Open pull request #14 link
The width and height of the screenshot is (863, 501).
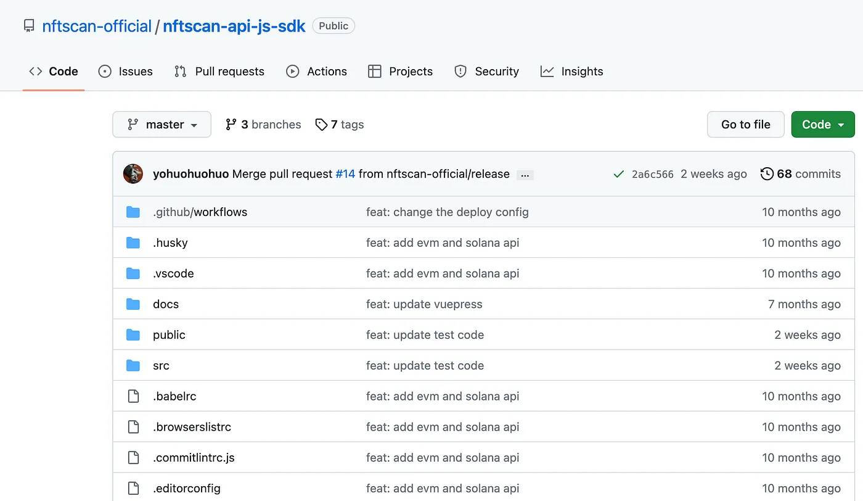coord(345,174)
